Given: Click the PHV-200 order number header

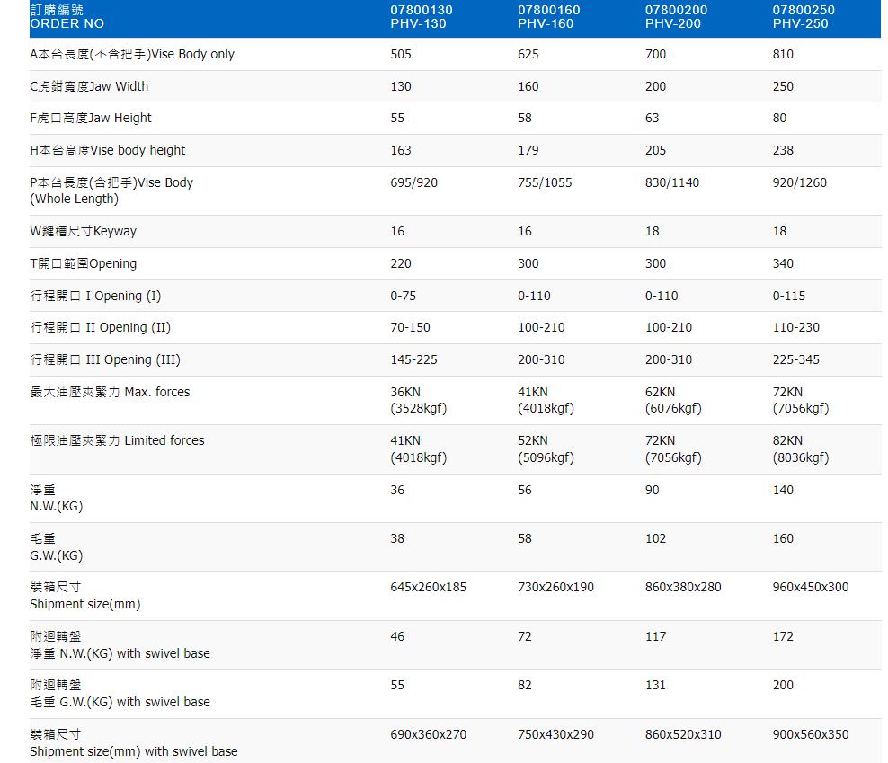Looking at the screenshot, I should pos(676,16).
